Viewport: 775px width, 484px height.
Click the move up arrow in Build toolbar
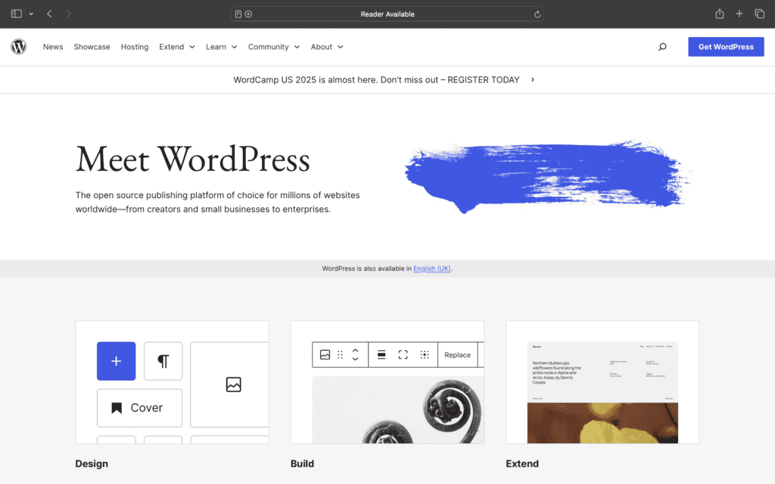point(356,350)
